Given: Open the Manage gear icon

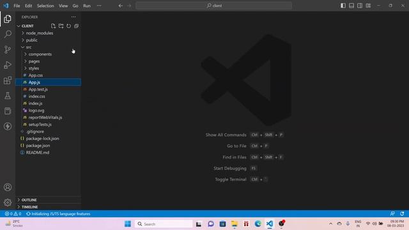Looking at the screenshot, I should click(x=8, y=203).
